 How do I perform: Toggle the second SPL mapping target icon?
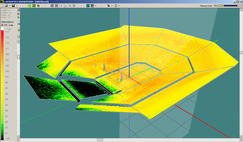click(x=34, y=6)
